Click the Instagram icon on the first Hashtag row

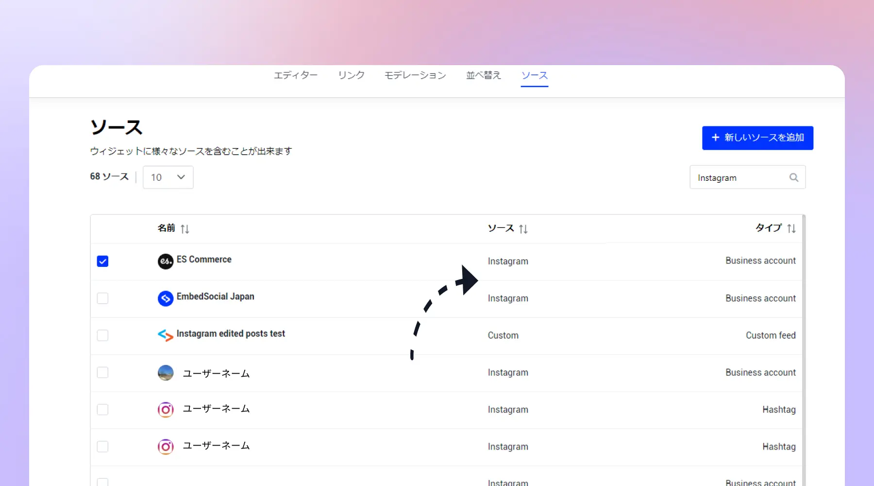coord(166,410)
